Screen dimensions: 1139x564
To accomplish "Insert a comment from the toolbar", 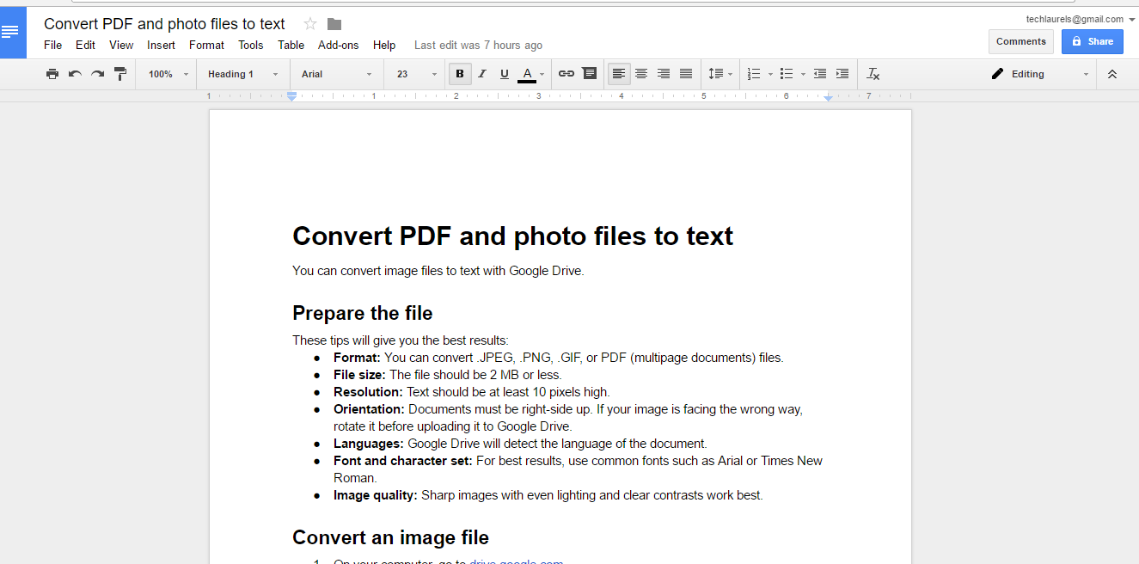I will [589, 74].
